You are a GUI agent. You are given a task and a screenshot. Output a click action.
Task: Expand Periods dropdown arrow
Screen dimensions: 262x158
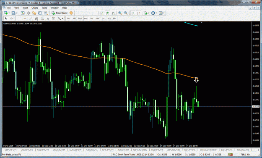pos(156,13)
